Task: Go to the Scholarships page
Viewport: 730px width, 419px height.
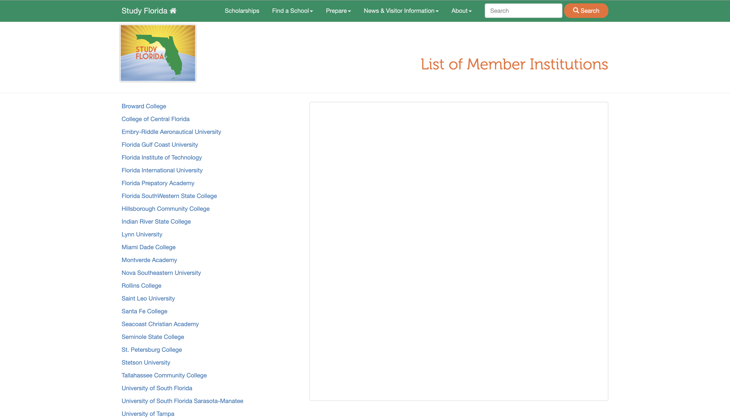Action: (x=242, y=11)
